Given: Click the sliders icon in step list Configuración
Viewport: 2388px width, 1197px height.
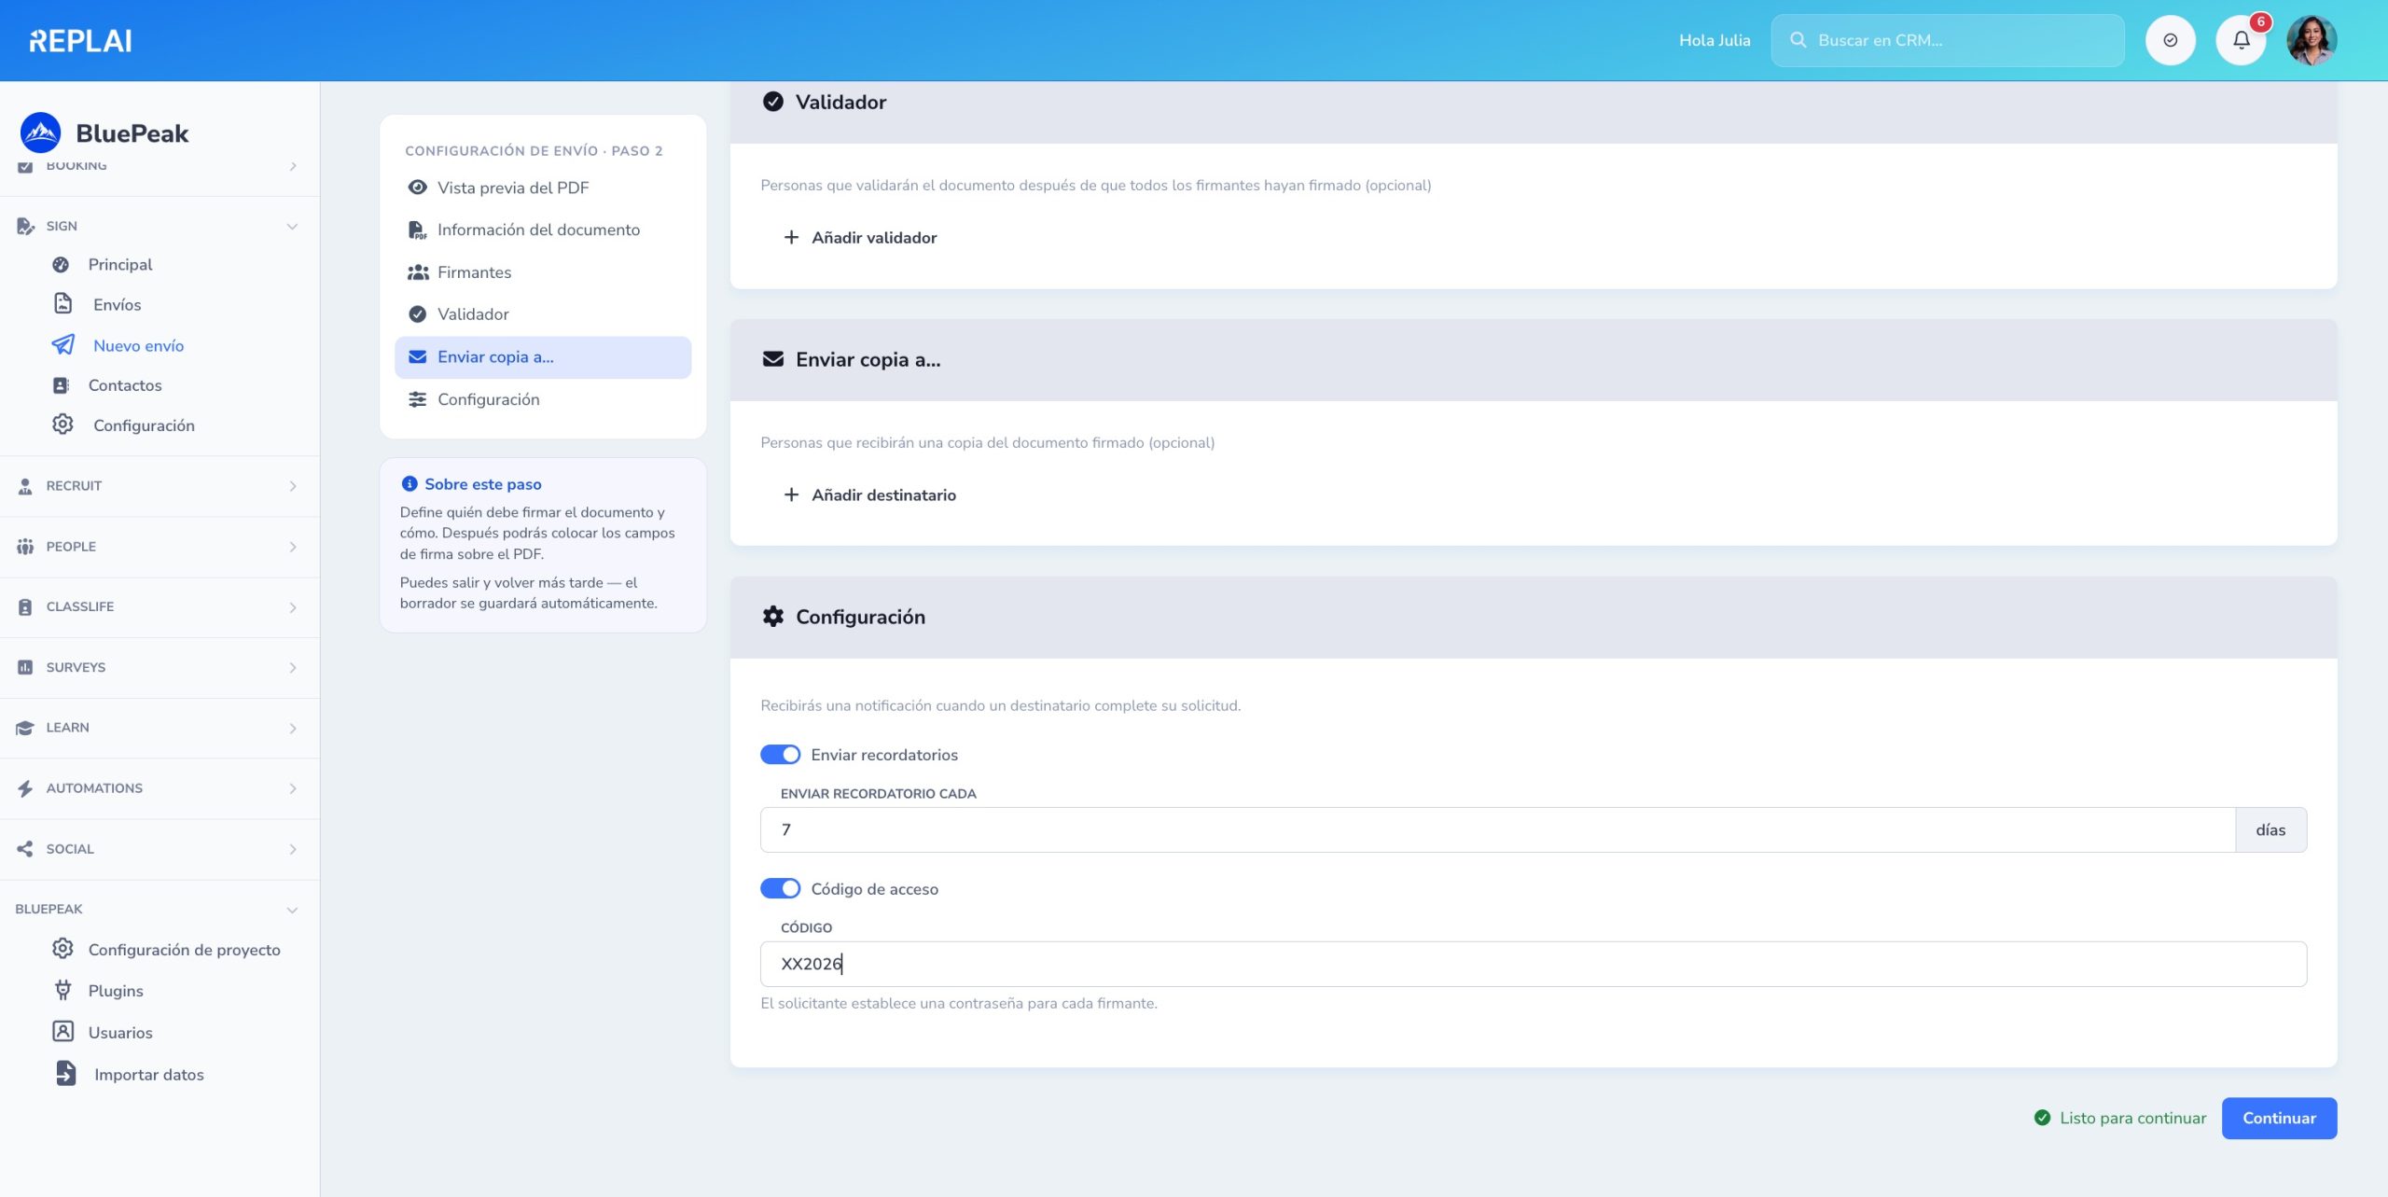Looking at the screenshot, I should (x=417, y=399).
